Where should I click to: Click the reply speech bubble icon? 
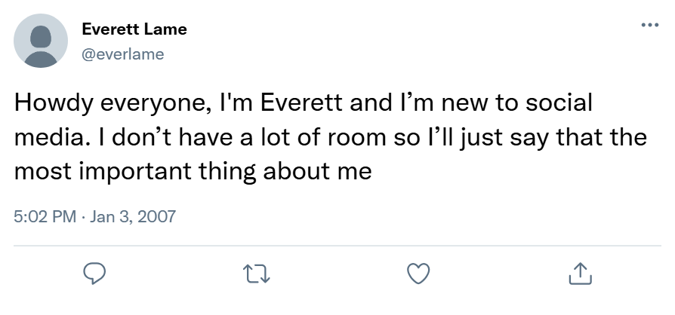[93, 273]
